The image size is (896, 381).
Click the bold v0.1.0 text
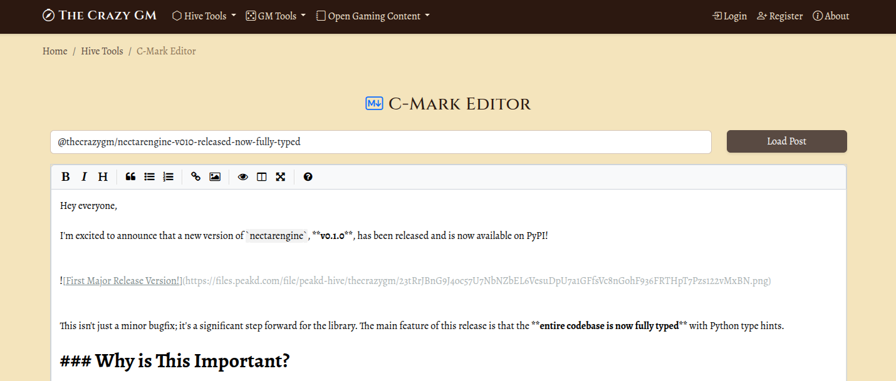tap(332, 236)
